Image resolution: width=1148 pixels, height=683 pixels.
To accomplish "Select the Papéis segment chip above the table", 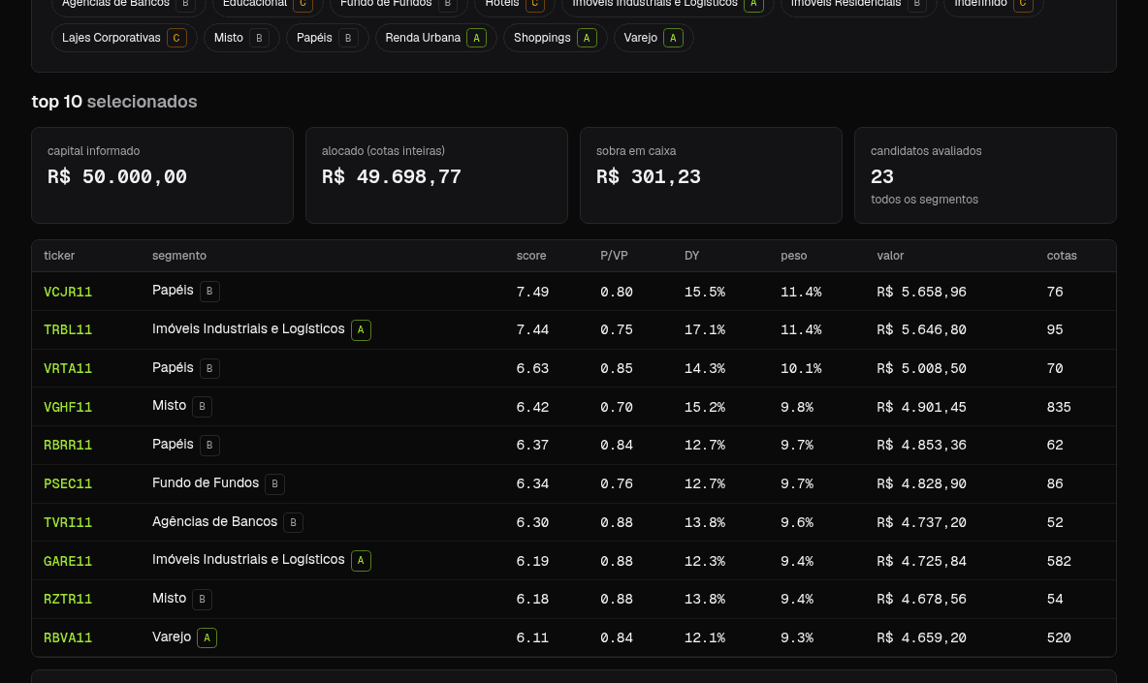I will click(327, 38).
